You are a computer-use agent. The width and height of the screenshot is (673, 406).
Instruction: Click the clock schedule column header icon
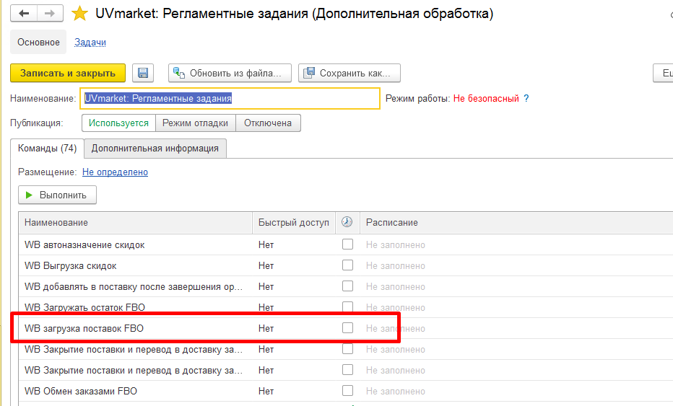point(347,222)
